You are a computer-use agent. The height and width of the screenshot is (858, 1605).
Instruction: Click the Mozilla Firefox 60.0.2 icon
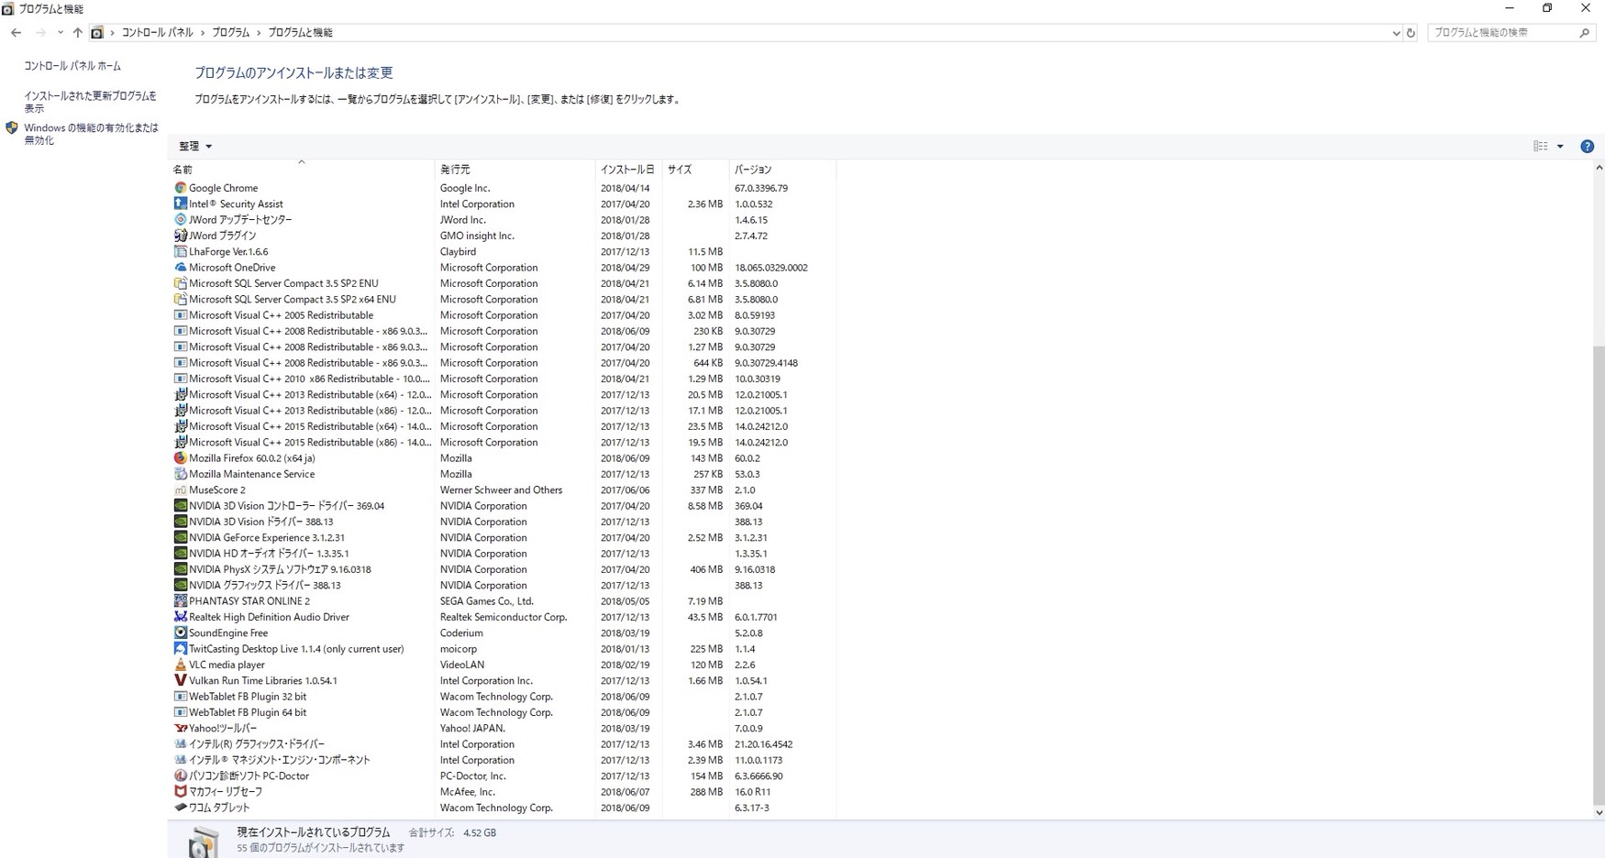(x=181, y=458)
